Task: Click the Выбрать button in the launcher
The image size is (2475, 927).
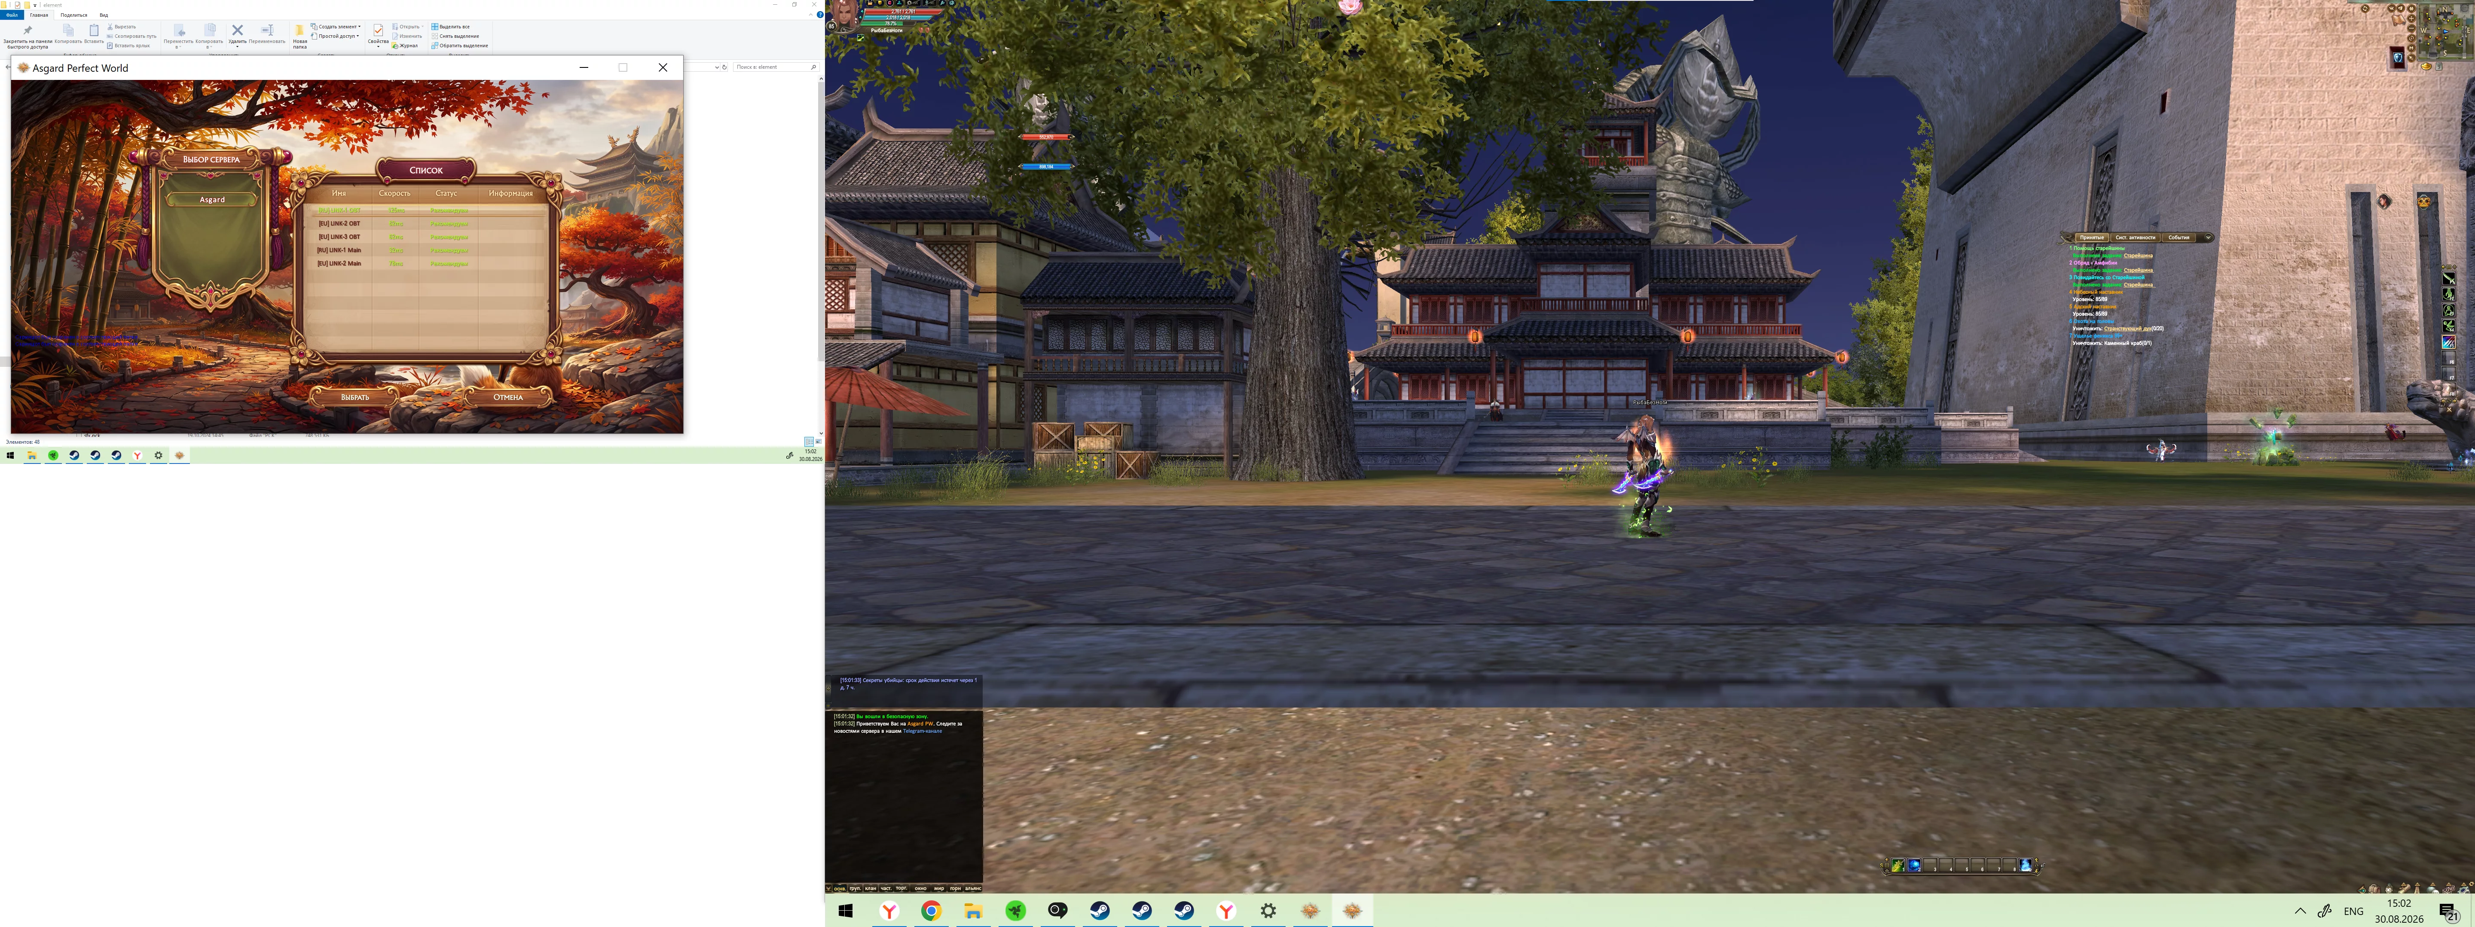Action: [x=354, y=397]
